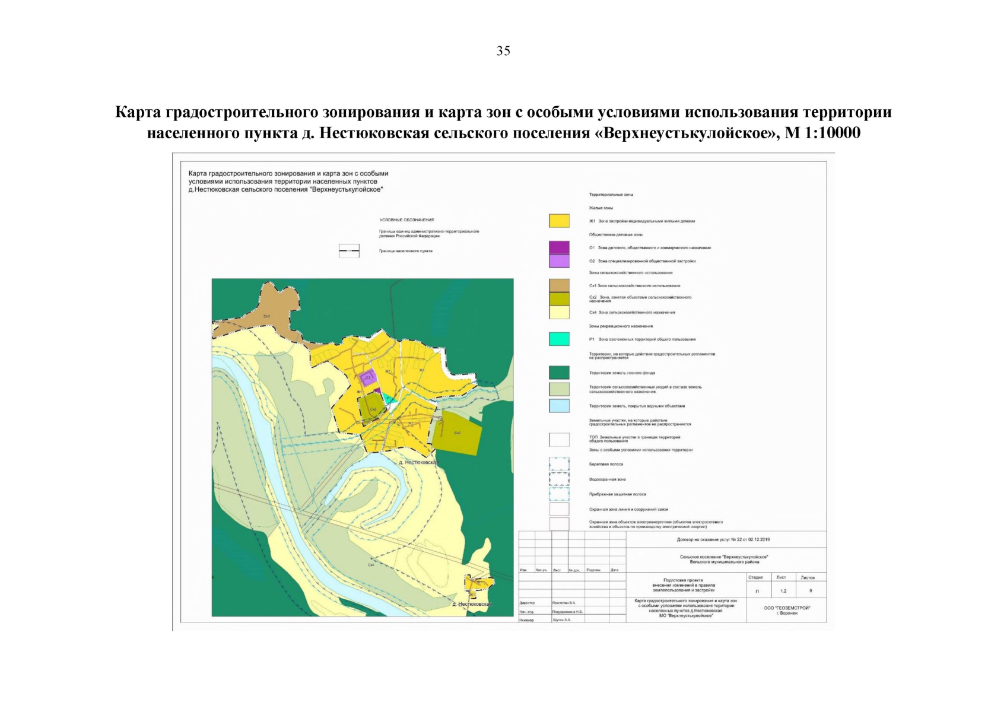
Task: Click the Подготовка проекта внесения изменений cell
Action: tap(687, 585)
